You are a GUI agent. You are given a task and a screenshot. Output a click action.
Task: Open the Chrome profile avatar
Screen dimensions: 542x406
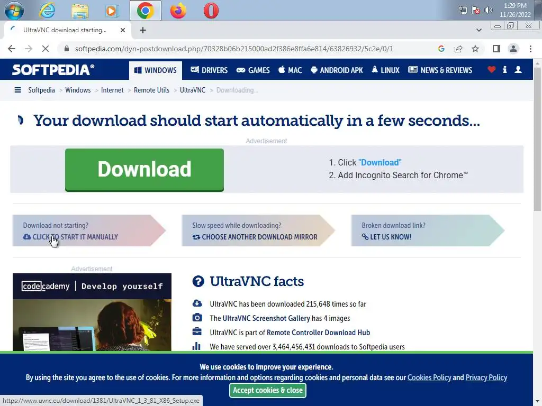pos(513,49)
